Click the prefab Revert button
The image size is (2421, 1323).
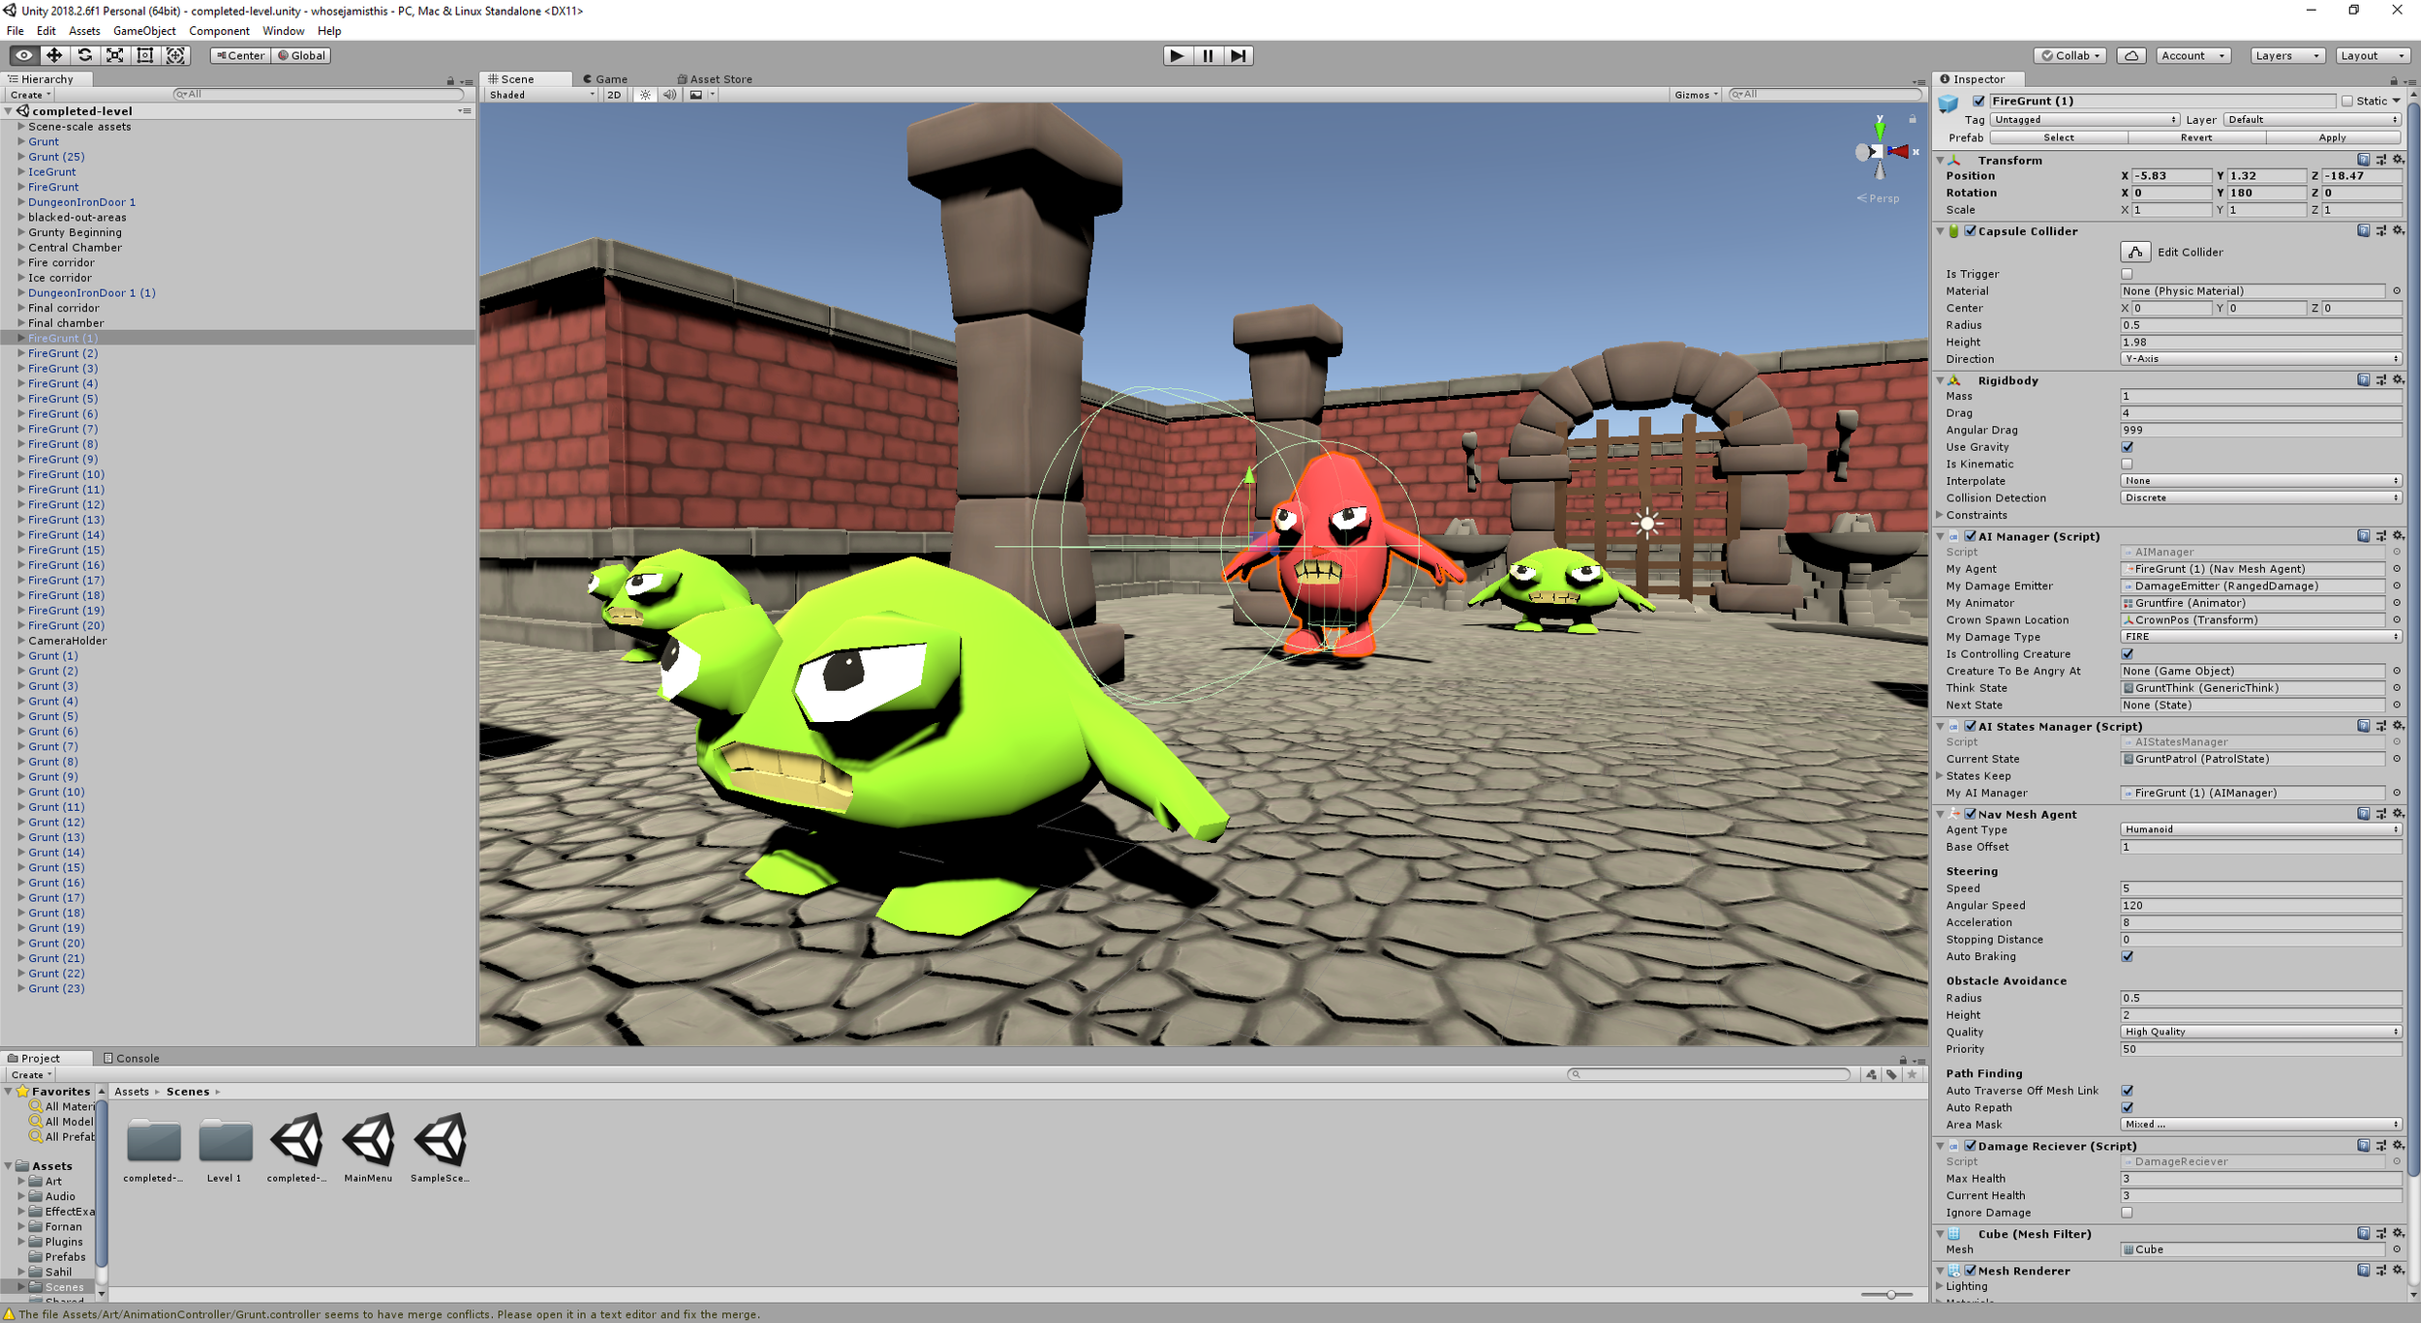2195,137
